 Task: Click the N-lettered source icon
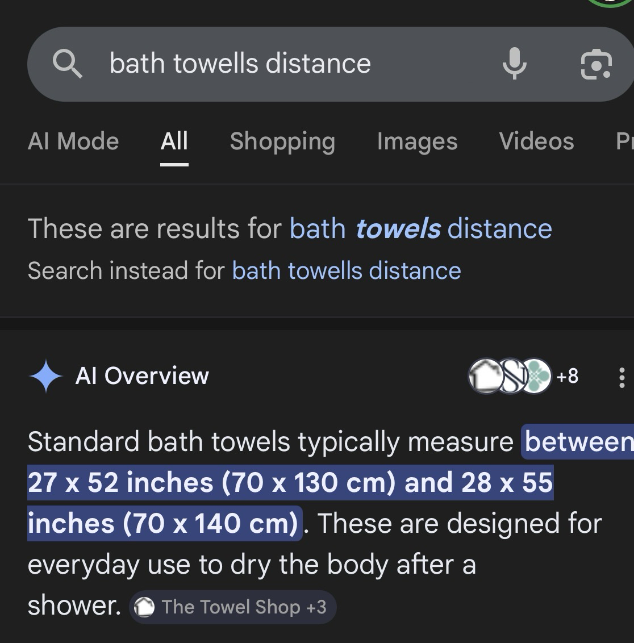[x=511, y=376]
